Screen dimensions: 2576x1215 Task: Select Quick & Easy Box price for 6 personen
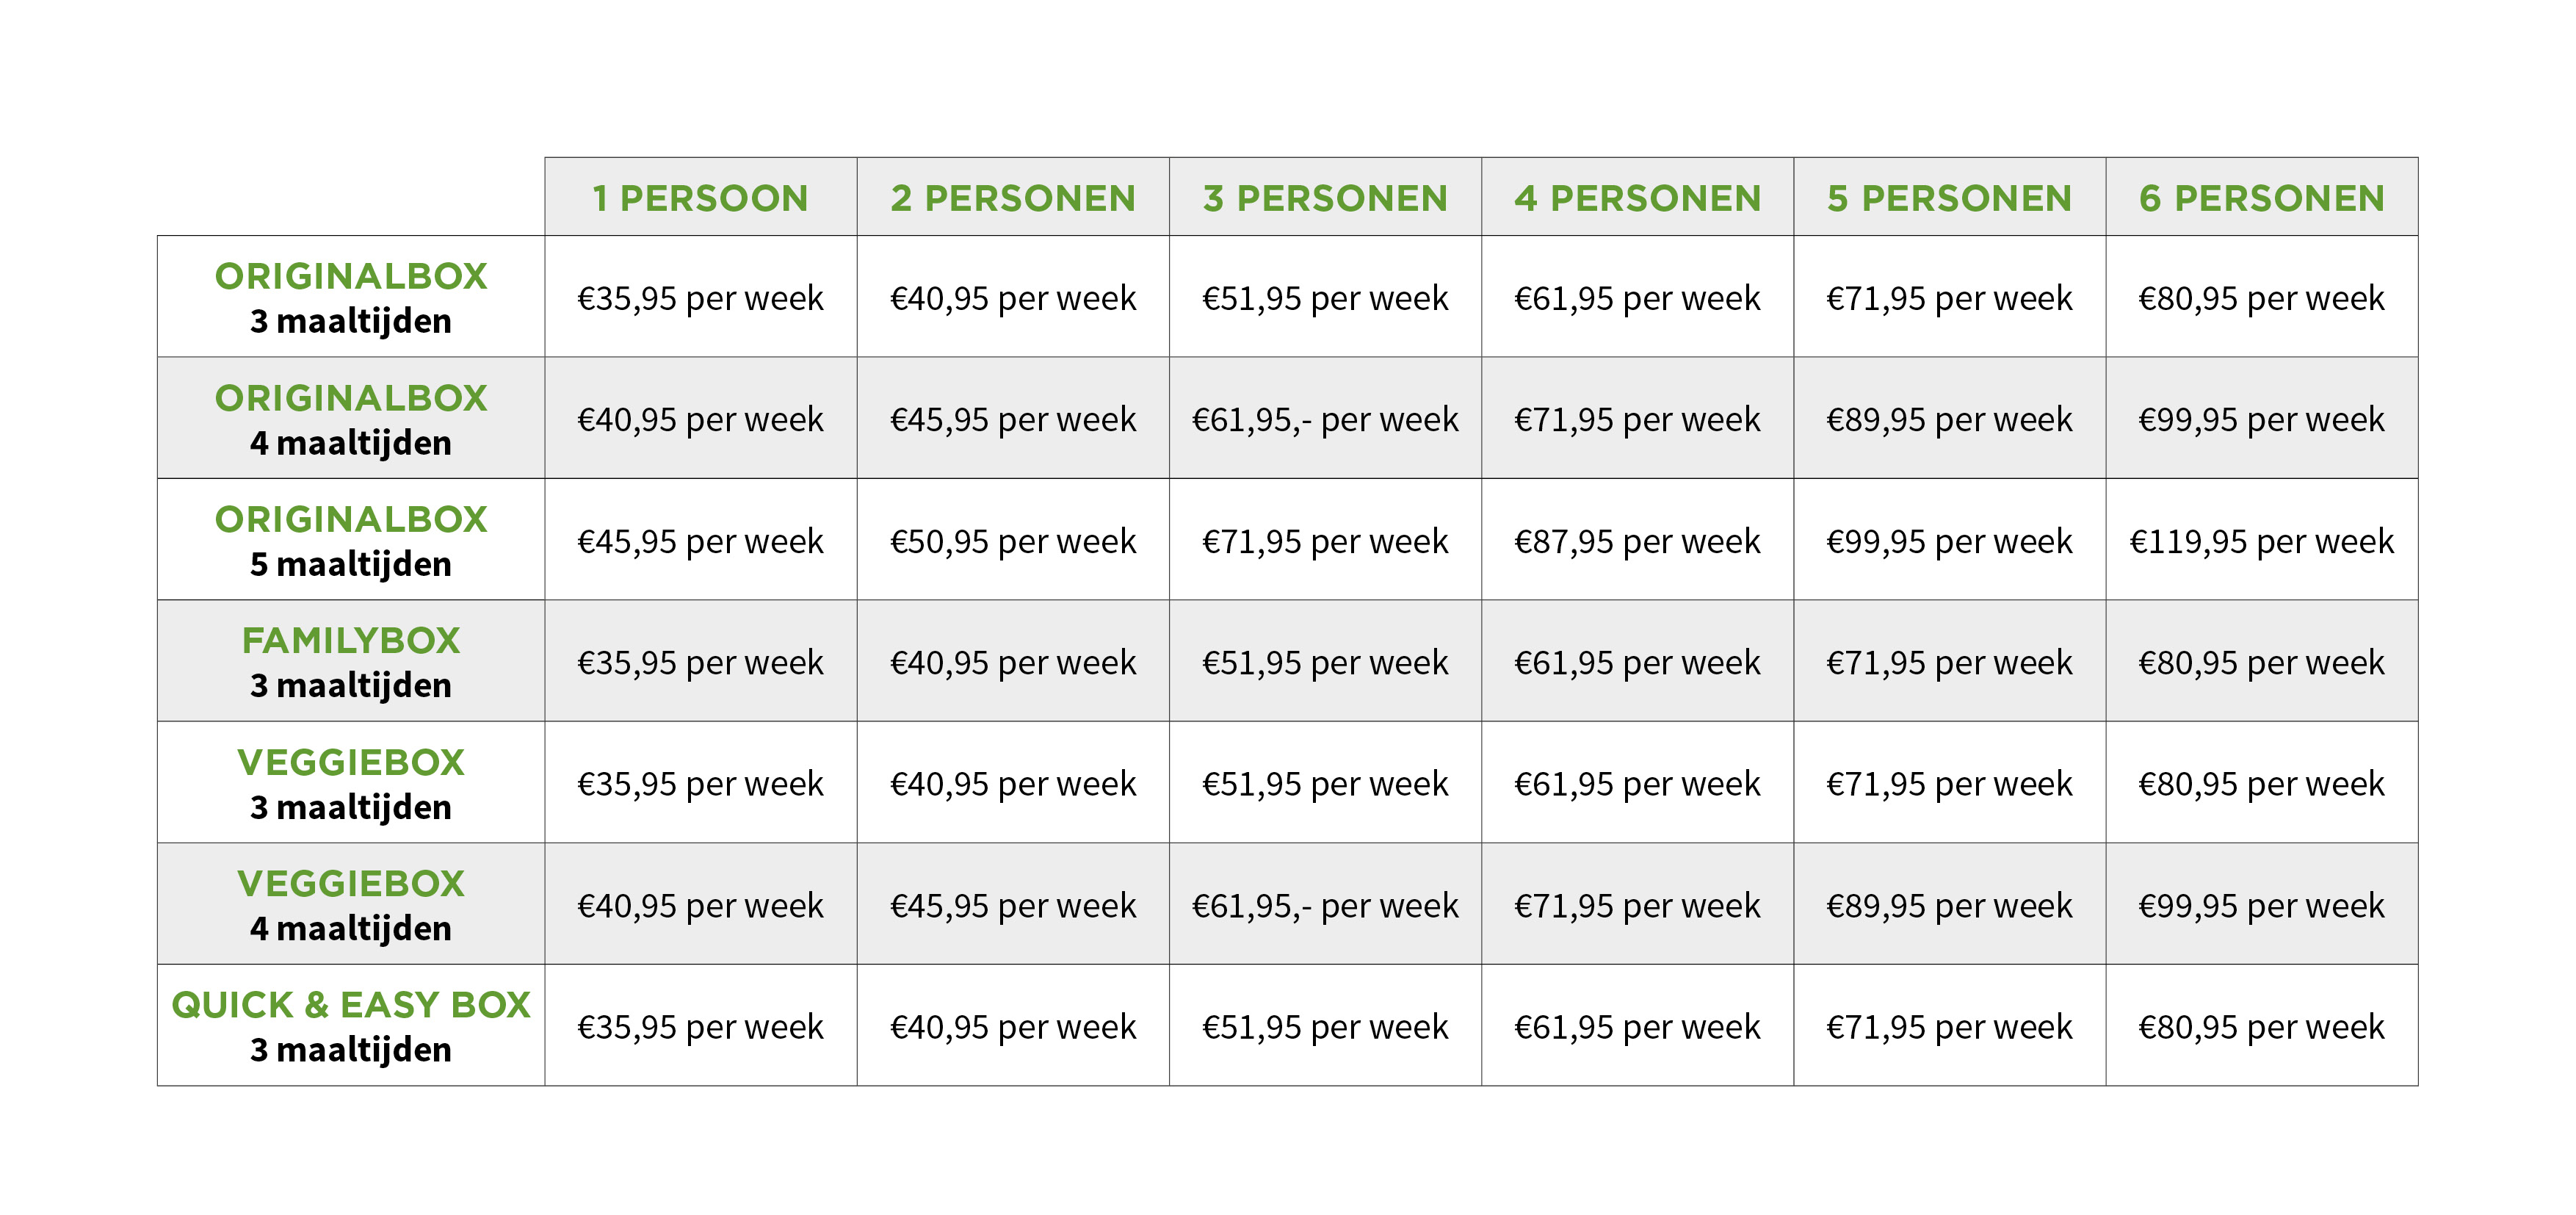click(x=2261, y=1026)
